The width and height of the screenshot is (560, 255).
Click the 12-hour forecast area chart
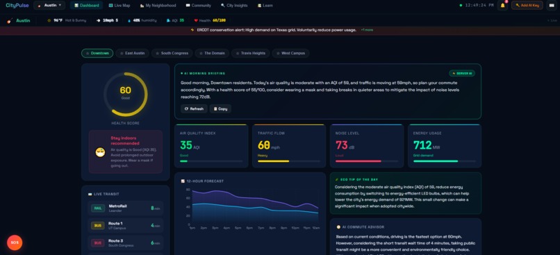coord(255,206)
